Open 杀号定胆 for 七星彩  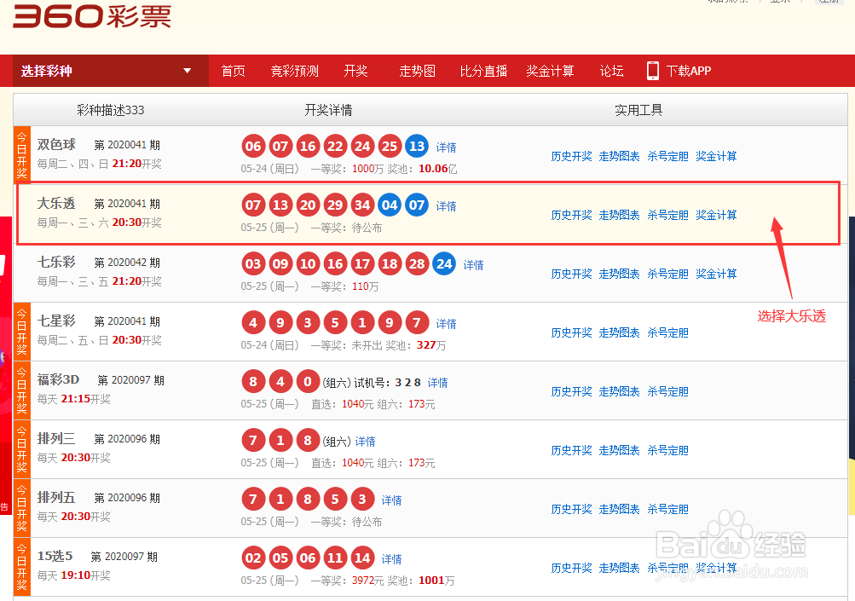[668, 332]
